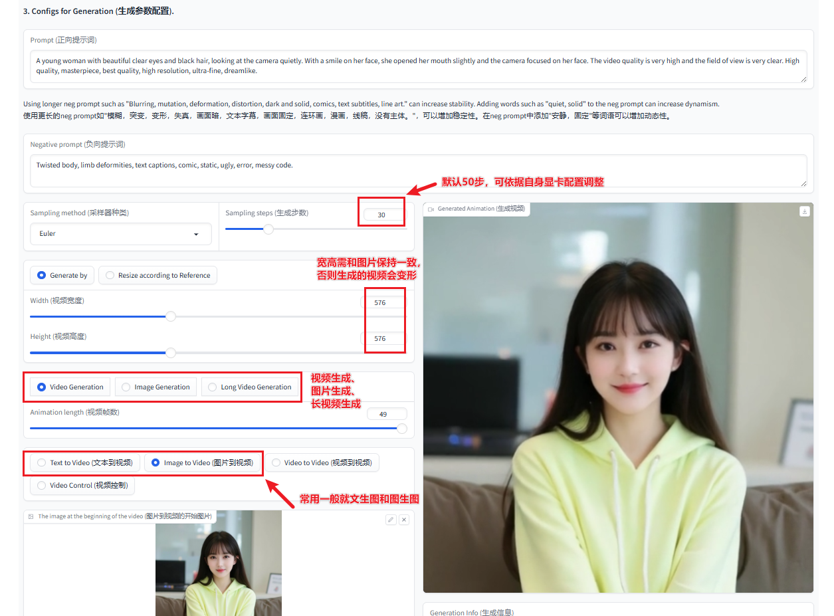Select the Generate by radio button

(62, 275)
